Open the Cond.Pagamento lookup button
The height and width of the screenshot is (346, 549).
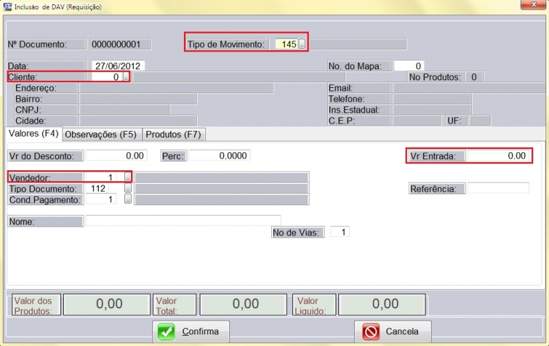128,200
